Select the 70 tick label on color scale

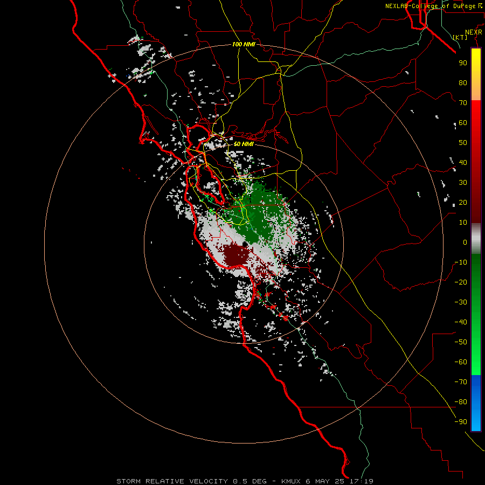coord(463,103)
